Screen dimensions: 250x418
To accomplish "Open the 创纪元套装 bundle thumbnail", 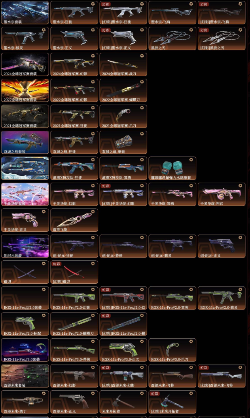I will point(25,246).
